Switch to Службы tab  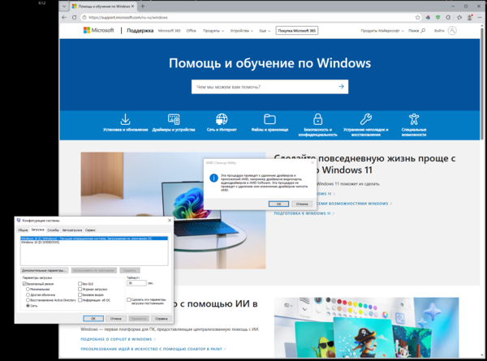pyautogui.click(x=53, y=230)
